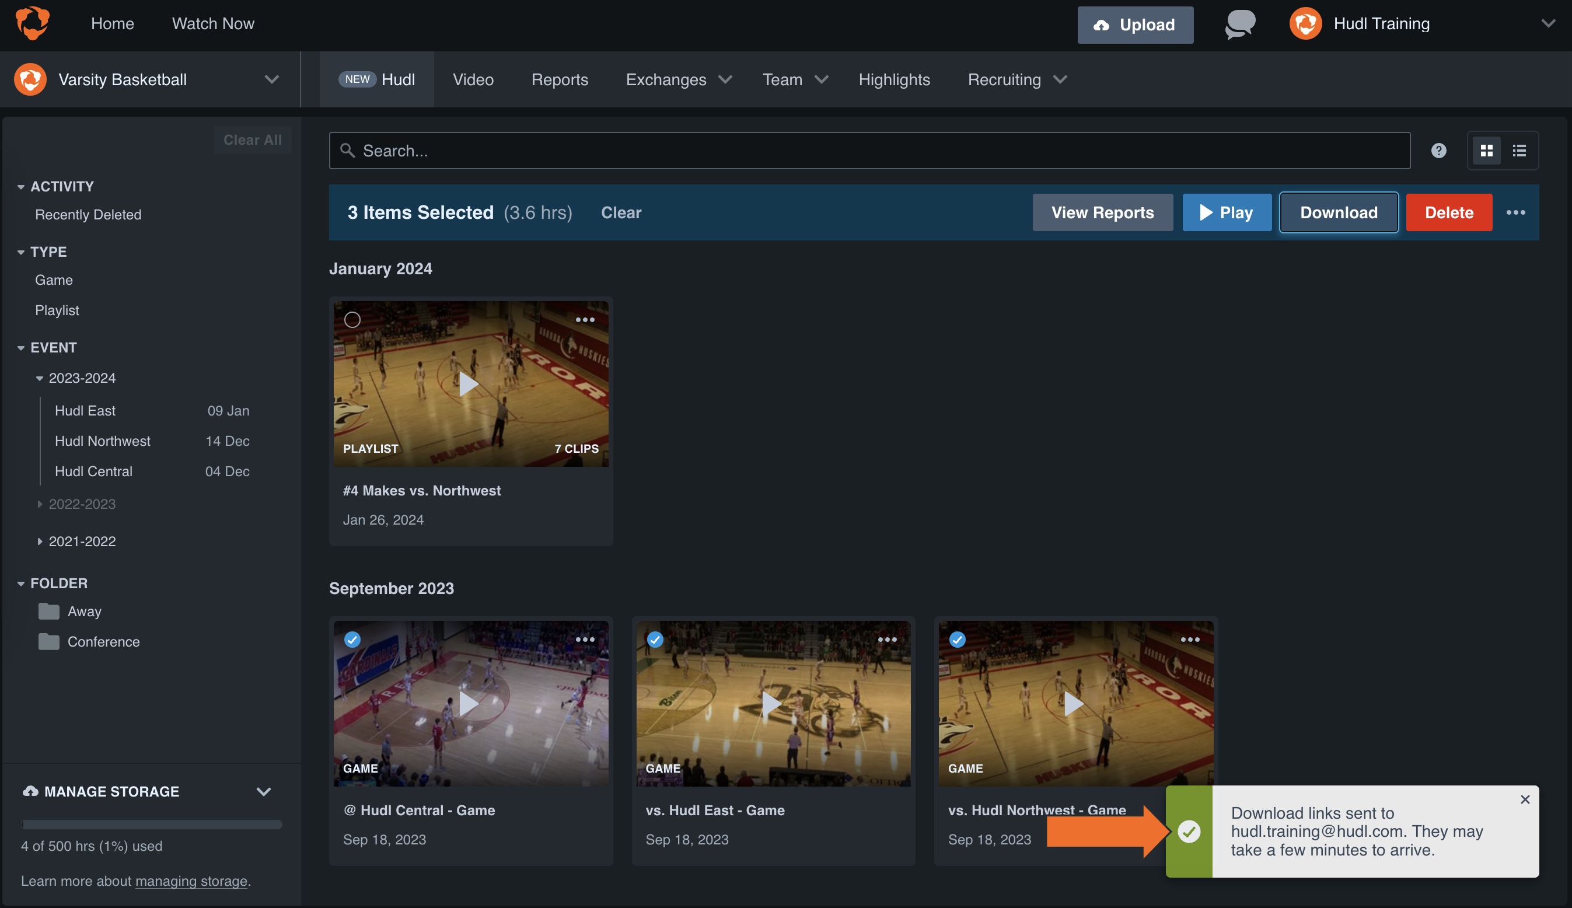The height and width of the screenshot is (908, 1572).
Task: Collapse the Type filter section
Action: pyautogui.click(x=20, y=252)
